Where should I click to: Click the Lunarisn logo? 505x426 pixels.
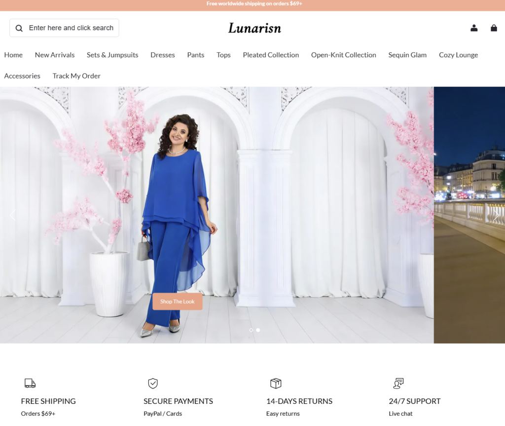(x=254, y=28)
